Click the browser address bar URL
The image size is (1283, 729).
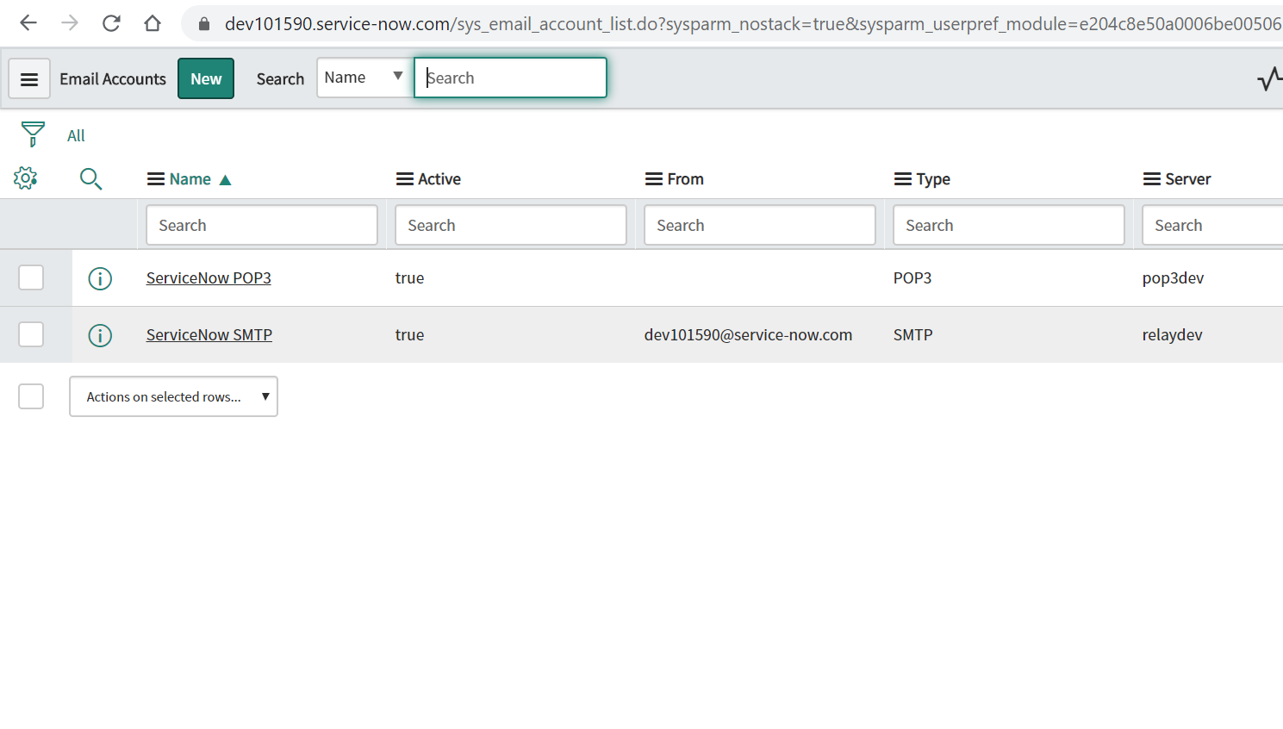(x=753, y=24)
